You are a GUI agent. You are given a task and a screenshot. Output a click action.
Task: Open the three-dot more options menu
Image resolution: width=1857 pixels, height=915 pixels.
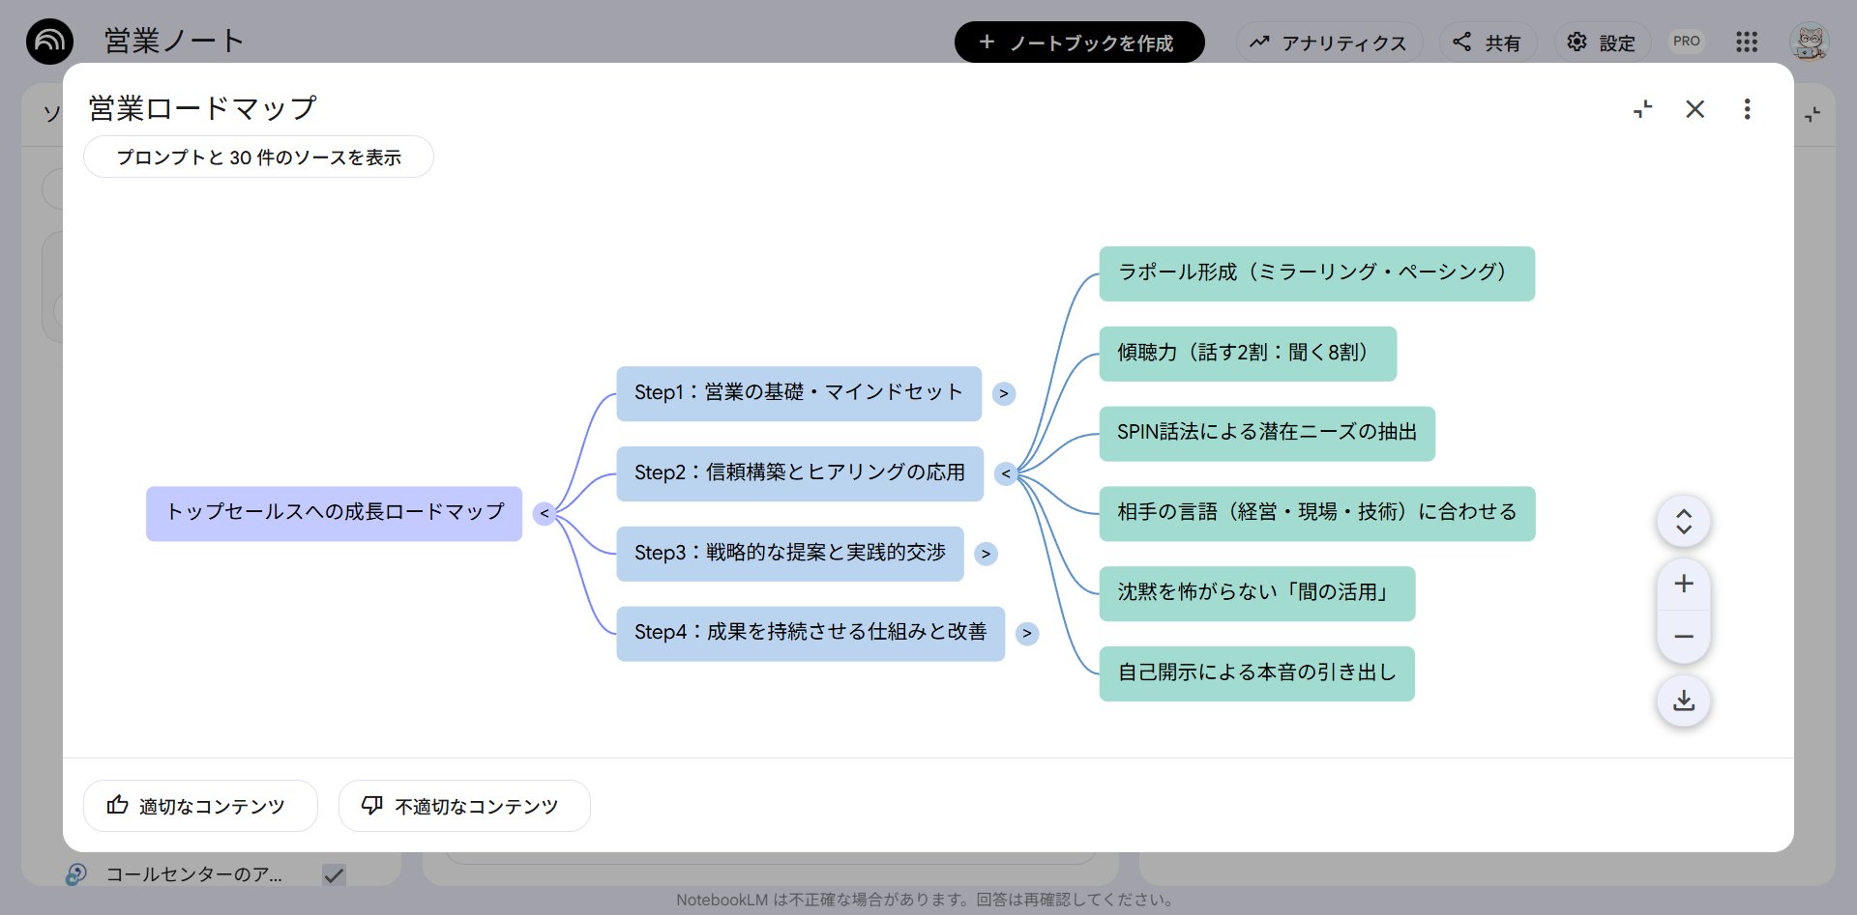pos(1747,109)
